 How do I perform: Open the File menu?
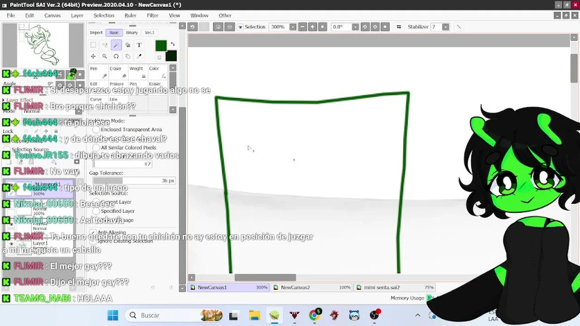click(11, 15)
